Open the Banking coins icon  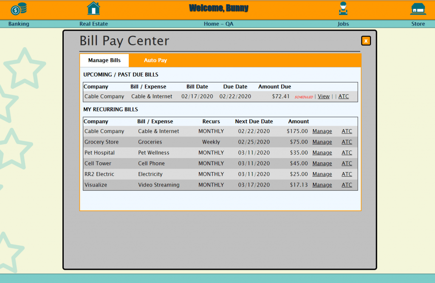(19, 8)
